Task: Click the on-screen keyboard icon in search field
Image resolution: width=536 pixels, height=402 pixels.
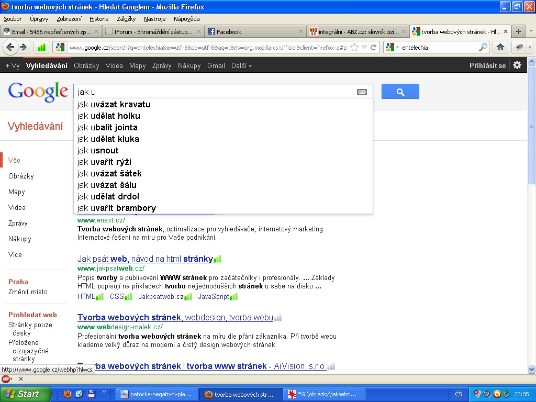Action: pyautogui.click(x=362, y=92)
